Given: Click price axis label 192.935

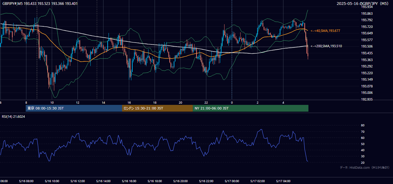Looking at the screenshot, I should tap(367, 99).
